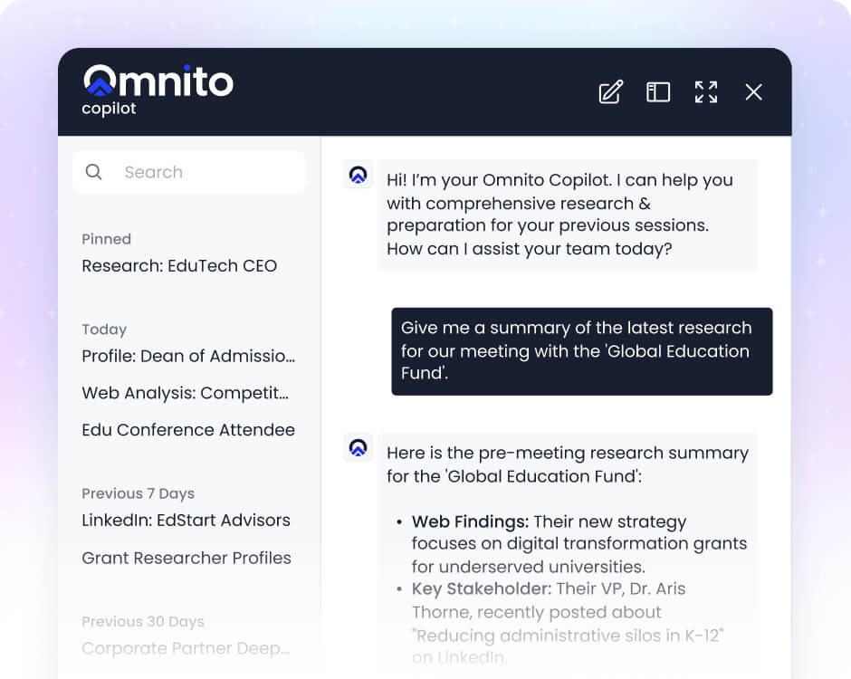Open pinned chat Research: EduTech CEO
This screenshot has height=679, width=851.
pos(179,266)
